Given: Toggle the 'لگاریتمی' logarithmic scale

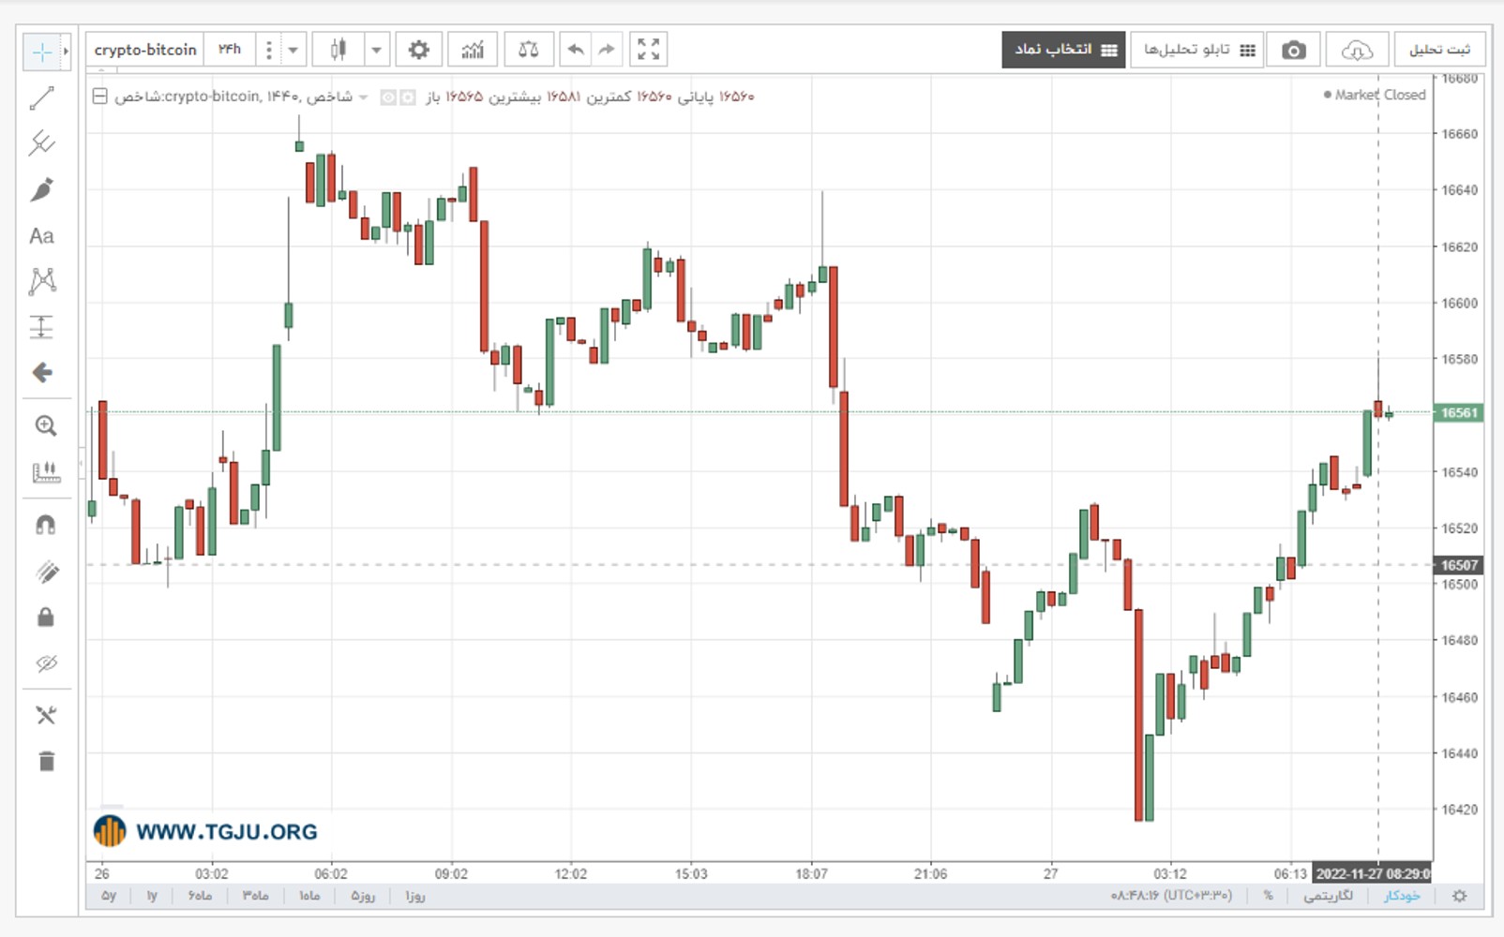Looking at the screenshot, I should coord(1328,896).
